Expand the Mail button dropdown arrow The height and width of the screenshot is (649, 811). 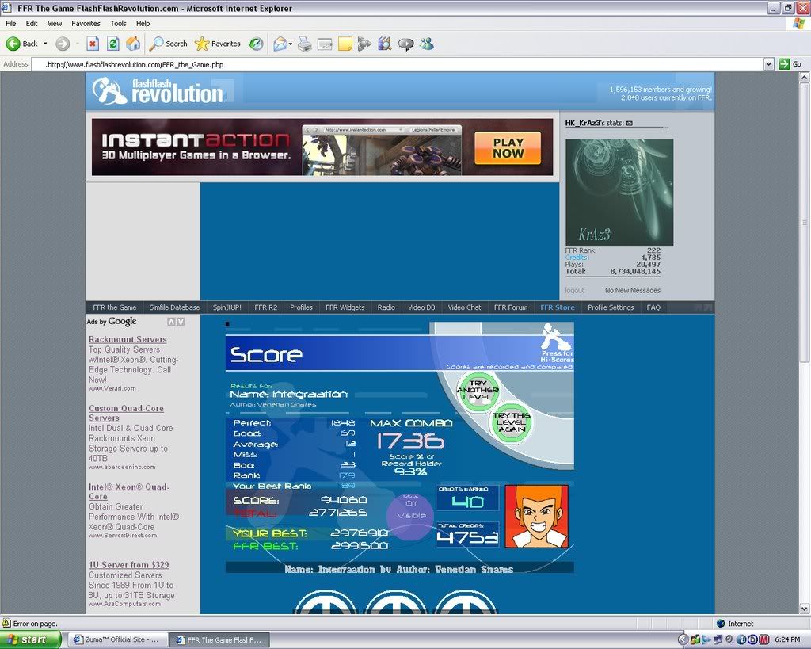[291, 44]
